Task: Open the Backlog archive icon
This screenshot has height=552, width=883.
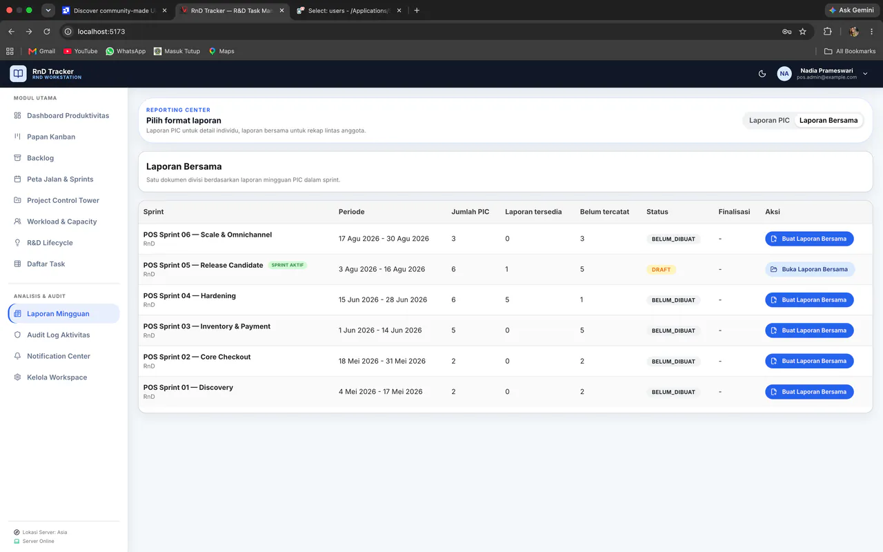Action: [x=17, y=158]
